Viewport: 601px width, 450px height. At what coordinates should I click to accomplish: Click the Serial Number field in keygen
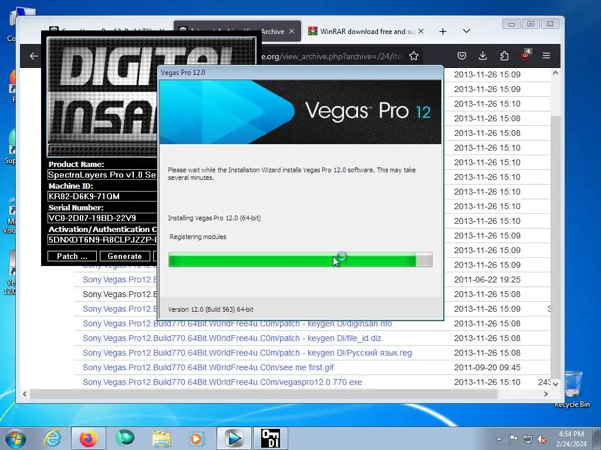102,218
